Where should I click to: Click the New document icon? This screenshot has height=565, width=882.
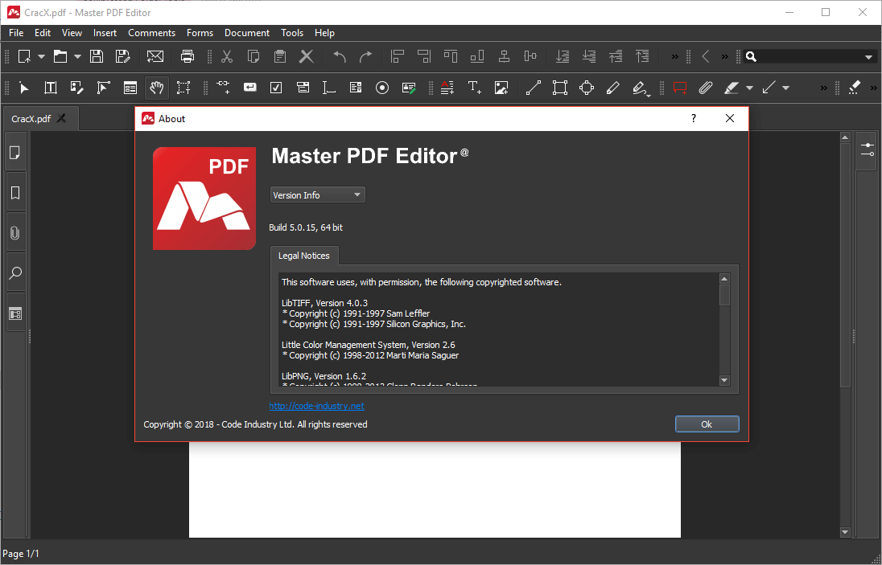(x=24, y=56)
